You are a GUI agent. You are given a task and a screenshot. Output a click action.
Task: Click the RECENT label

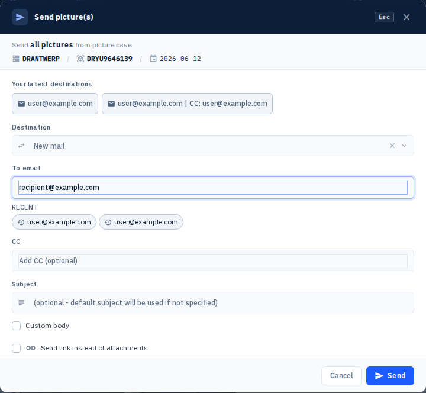[x=25, y=207]
